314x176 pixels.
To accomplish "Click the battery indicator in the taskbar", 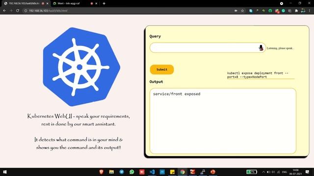I will click(x=252, y=172).
